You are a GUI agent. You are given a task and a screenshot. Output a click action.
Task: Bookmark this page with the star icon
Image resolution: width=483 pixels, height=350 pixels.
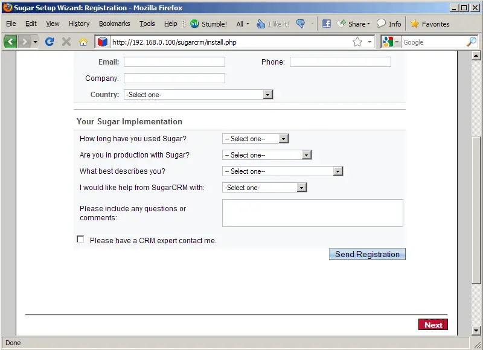[357, 42]
